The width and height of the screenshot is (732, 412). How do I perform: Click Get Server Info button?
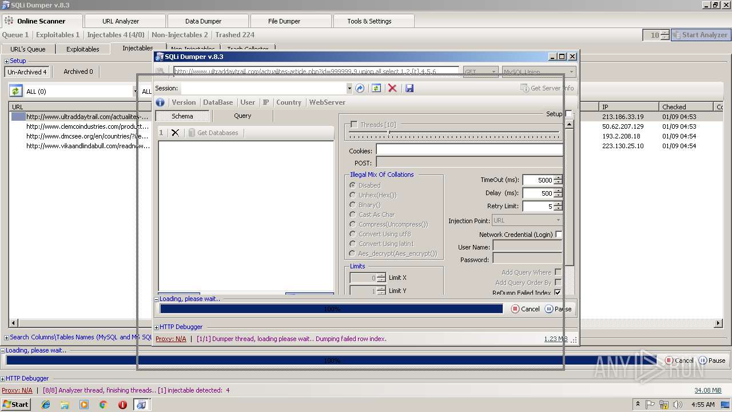coord(547,88)
